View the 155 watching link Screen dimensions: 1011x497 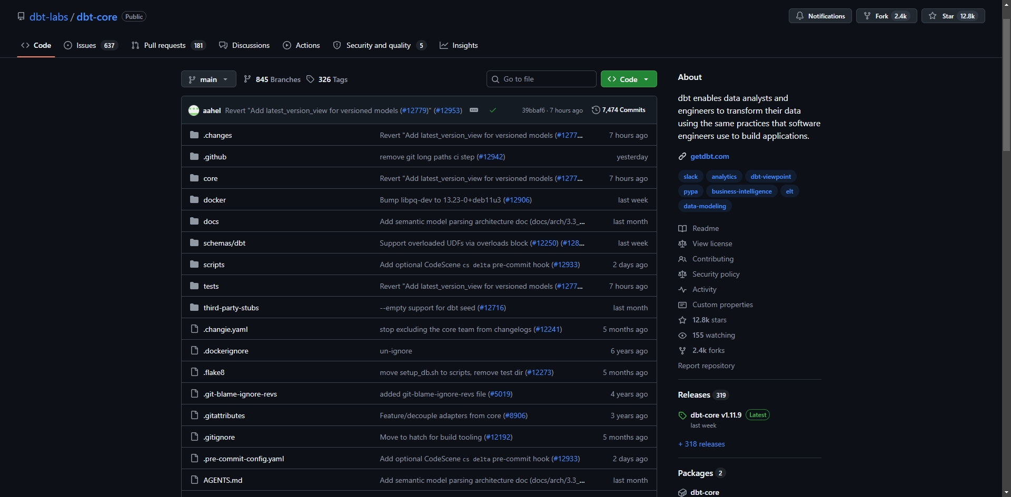pyautogui.click(x=707, y=335)
